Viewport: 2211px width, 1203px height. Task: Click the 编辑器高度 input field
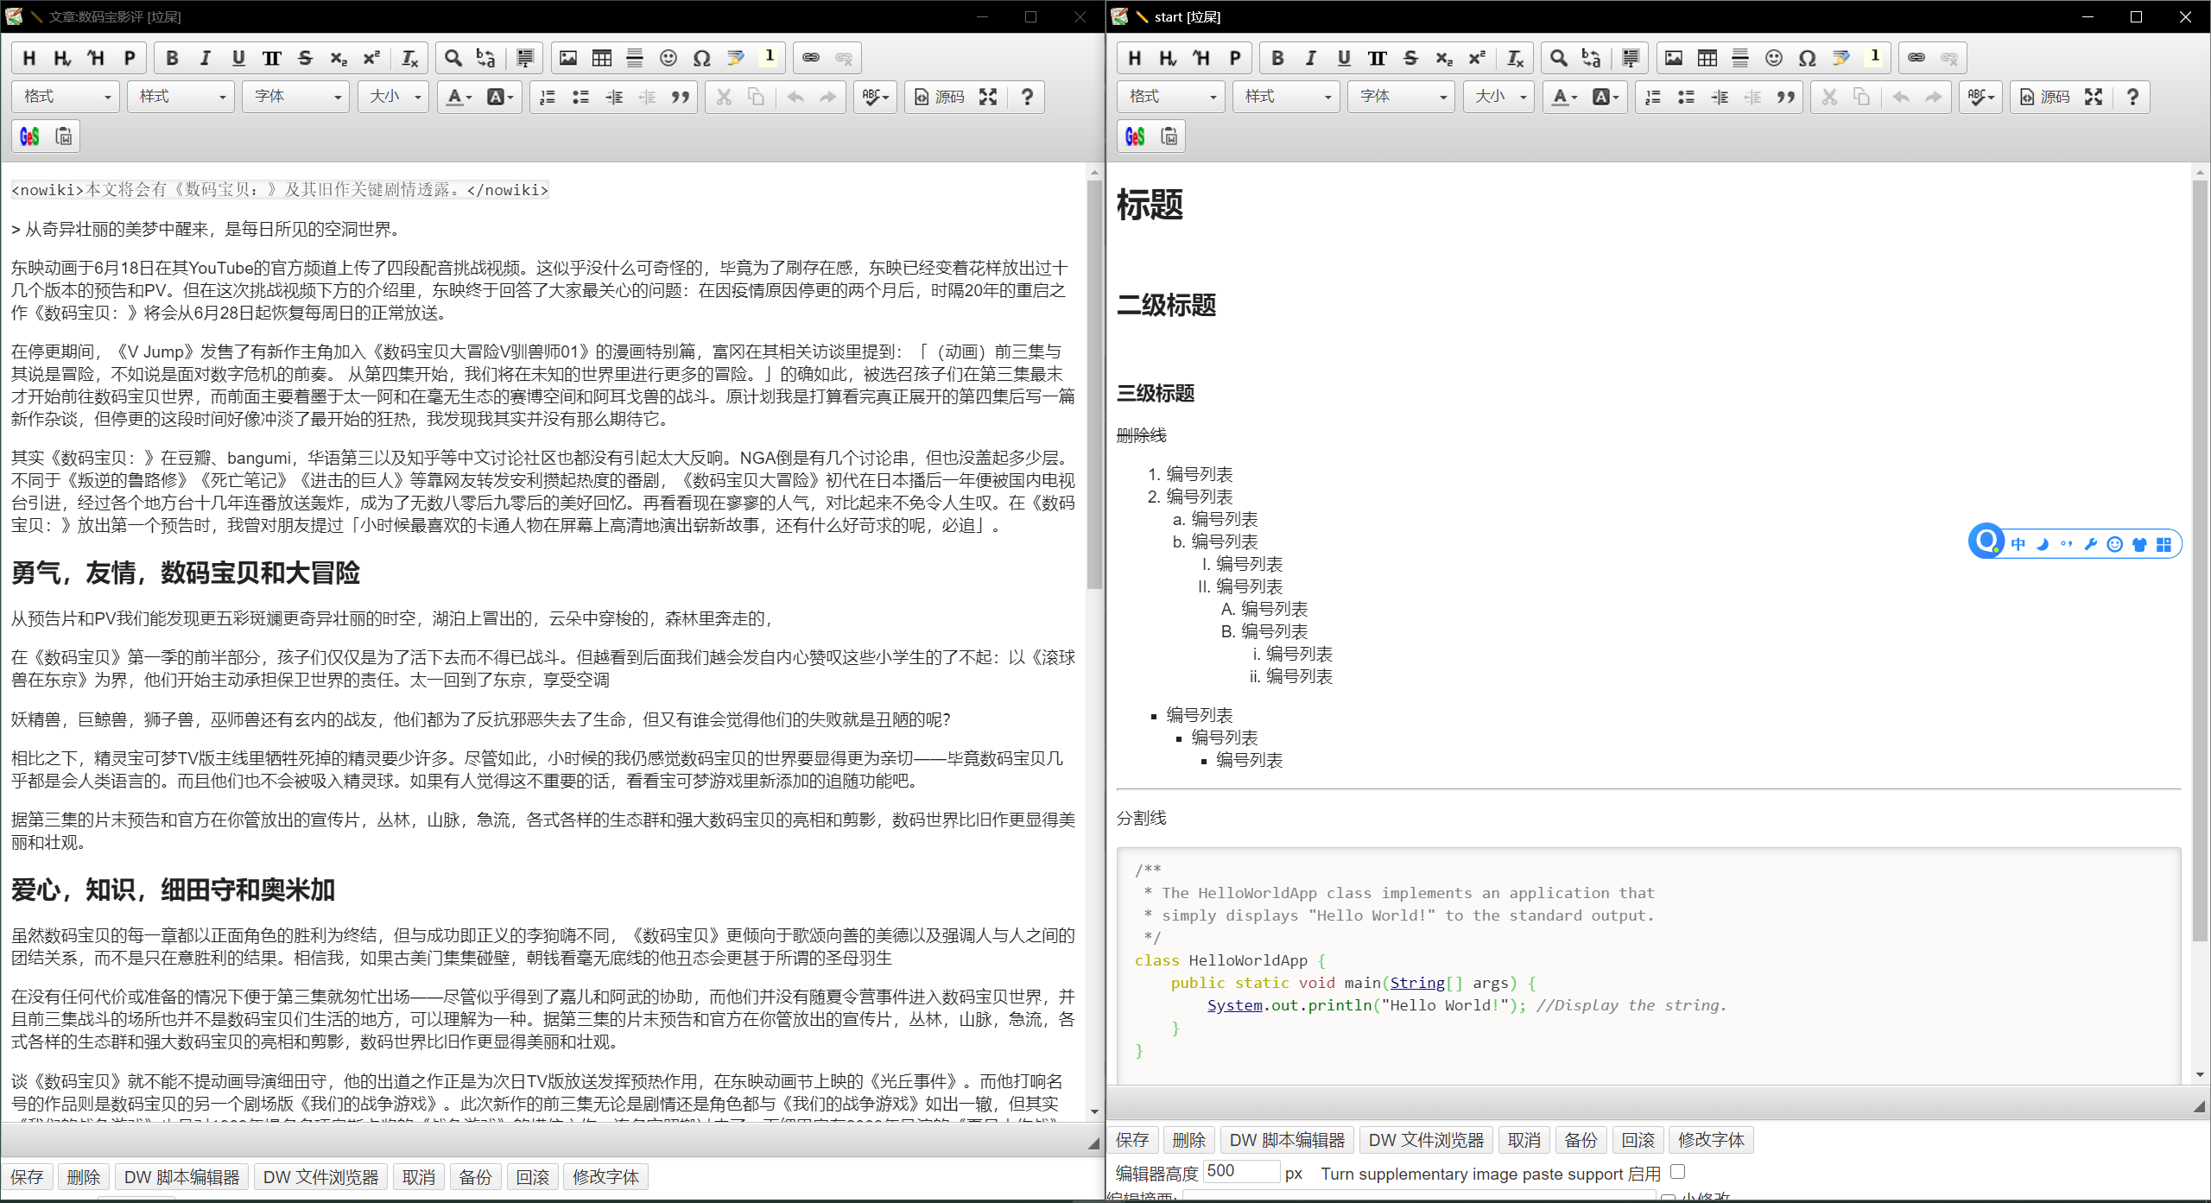1240,1172
